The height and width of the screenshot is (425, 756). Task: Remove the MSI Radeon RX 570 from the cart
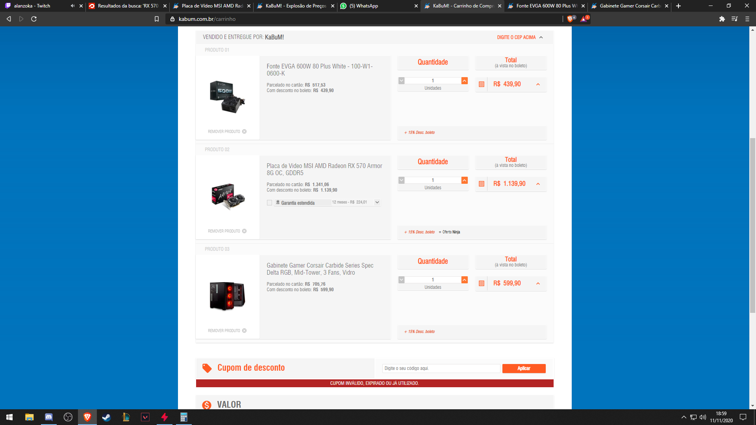[227, 231]
